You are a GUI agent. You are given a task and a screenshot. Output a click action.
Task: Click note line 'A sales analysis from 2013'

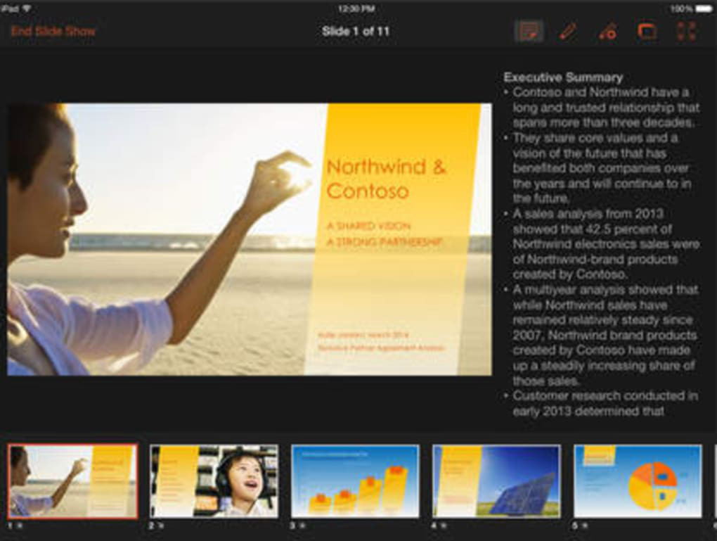(588, 214)
